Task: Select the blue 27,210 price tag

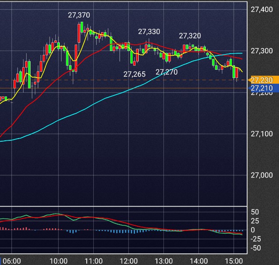Action: (263, 88)
